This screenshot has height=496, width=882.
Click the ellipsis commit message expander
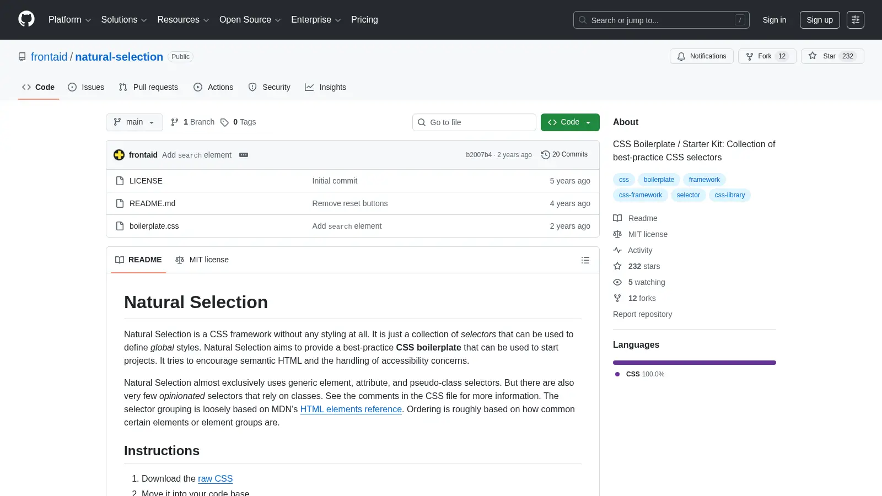(244, 155)
